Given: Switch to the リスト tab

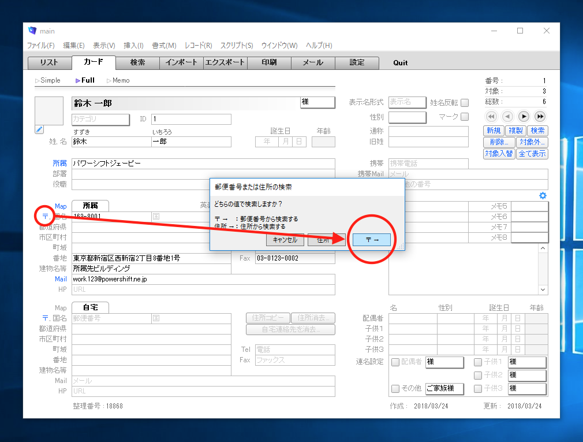Looking at the screenshot, I should click(49, 63).
